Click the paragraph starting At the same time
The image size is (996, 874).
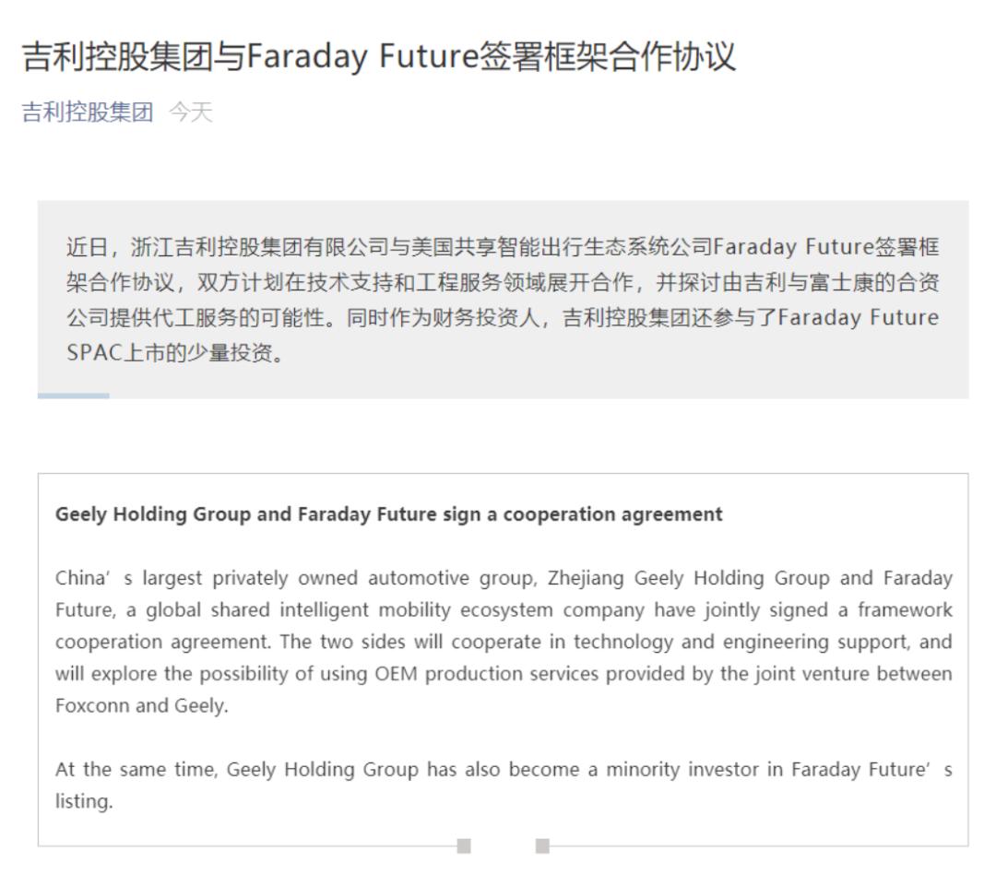point(504,785)
